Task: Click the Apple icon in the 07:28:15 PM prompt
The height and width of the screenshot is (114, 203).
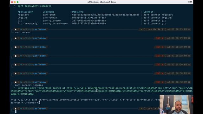Action: 16,29
